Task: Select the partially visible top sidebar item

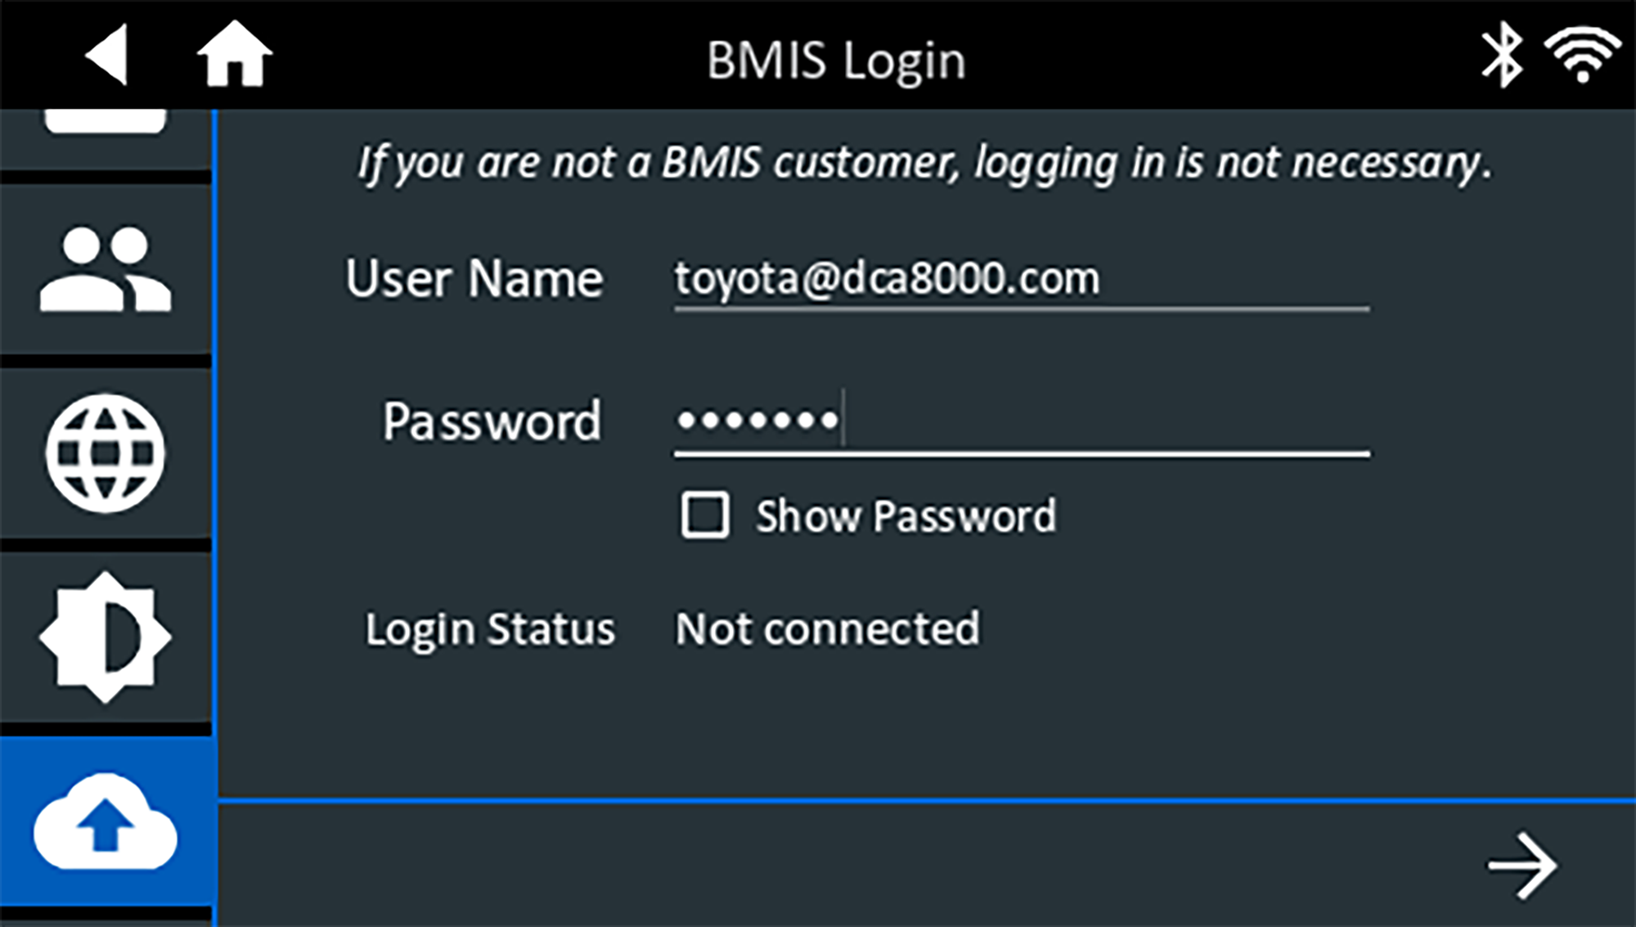Action: 106,123
